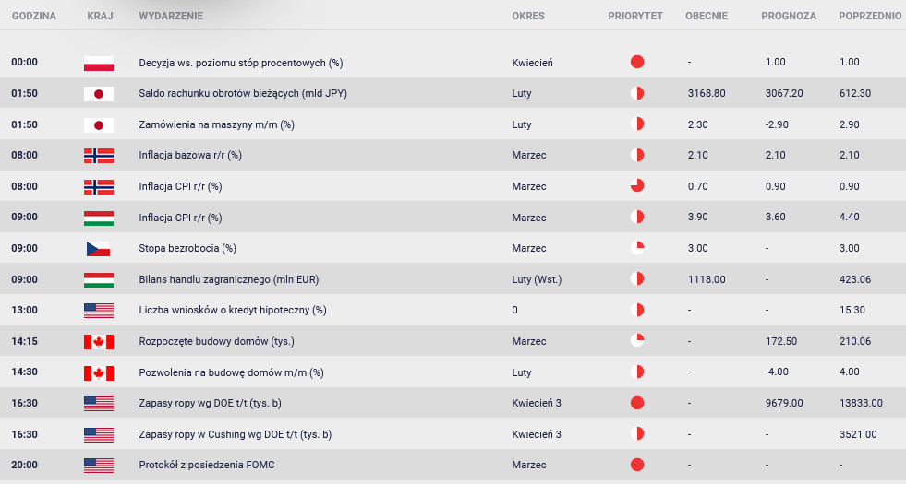Screen dimensions: 906x484
Task: Open Protokół z posiedzenia FOMC event
Action: coord(207,465)
